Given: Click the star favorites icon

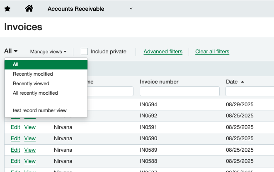Looking at the screenshot, I should (x=7, y=9).
